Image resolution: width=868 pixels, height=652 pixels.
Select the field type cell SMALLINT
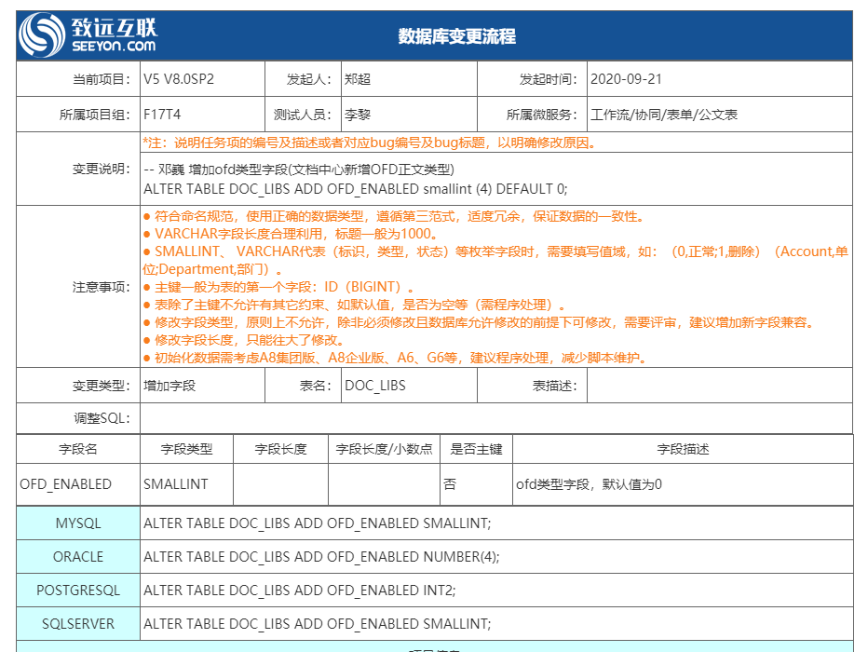186,484
